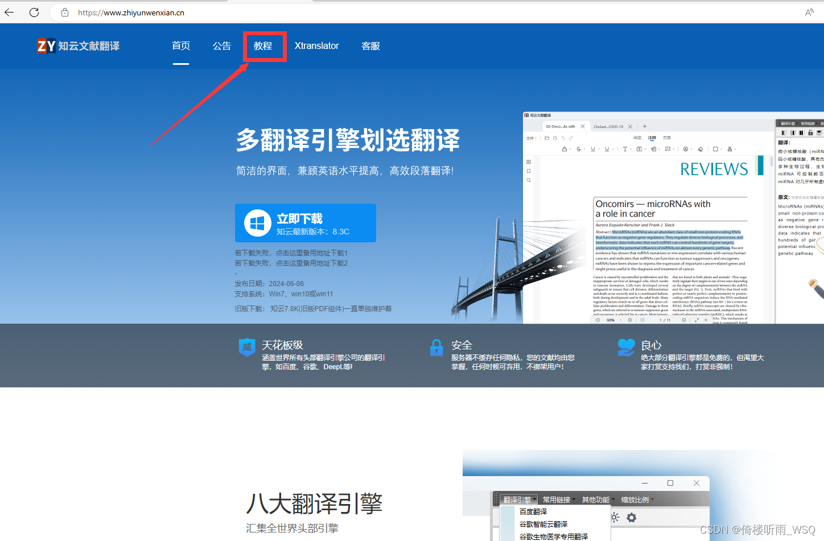
Task: Switch to 阅读 mode in preview
Action: click(637, 138)
